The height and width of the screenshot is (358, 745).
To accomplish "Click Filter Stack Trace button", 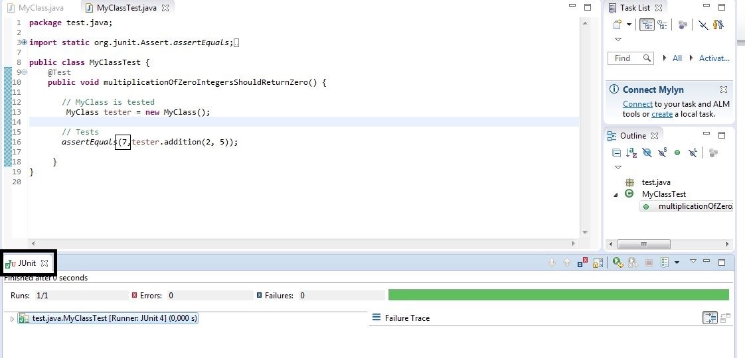I will click(x=709, y=318).
